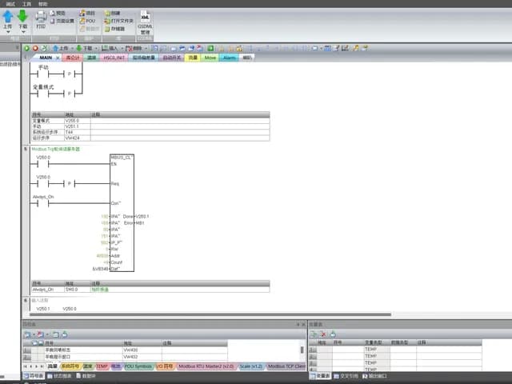Click 删除 (Delete) in the editor toolbar
The image size is (512, 384).
(134, 48)
